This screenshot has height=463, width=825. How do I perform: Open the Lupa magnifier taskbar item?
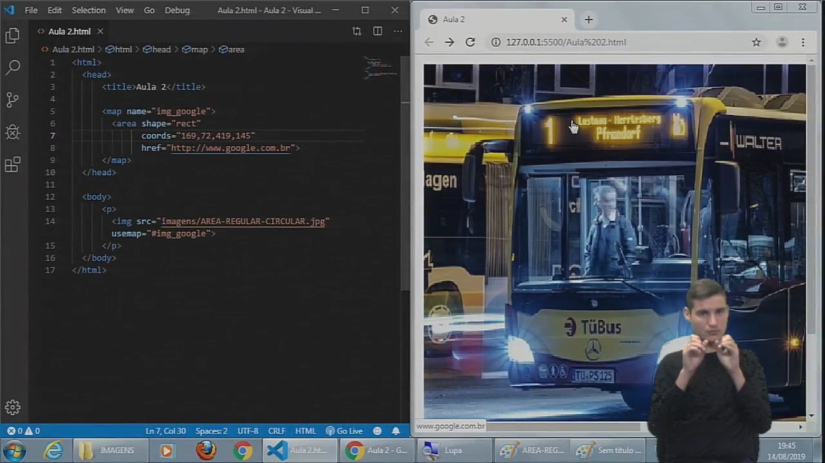(x=454, y=450)
